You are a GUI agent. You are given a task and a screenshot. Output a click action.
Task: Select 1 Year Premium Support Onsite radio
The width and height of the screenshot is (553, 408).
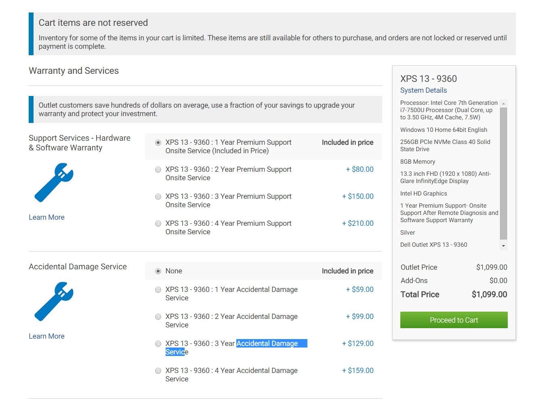click(x=158, y=142)
